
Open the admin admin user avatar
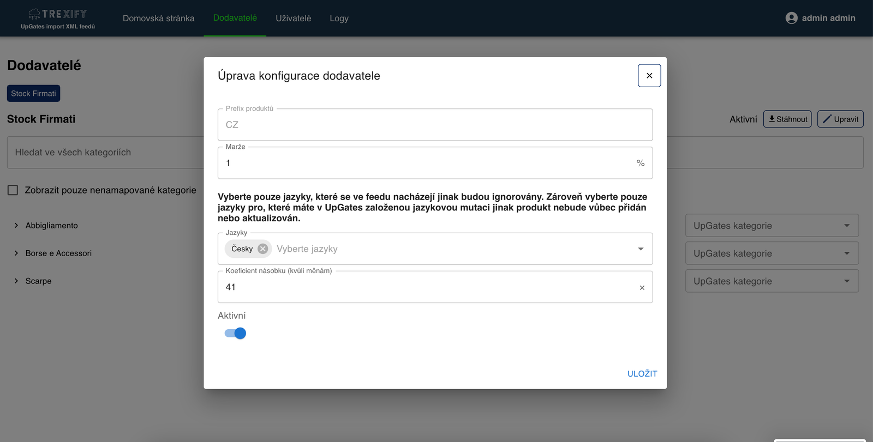[x=791, y=18]
